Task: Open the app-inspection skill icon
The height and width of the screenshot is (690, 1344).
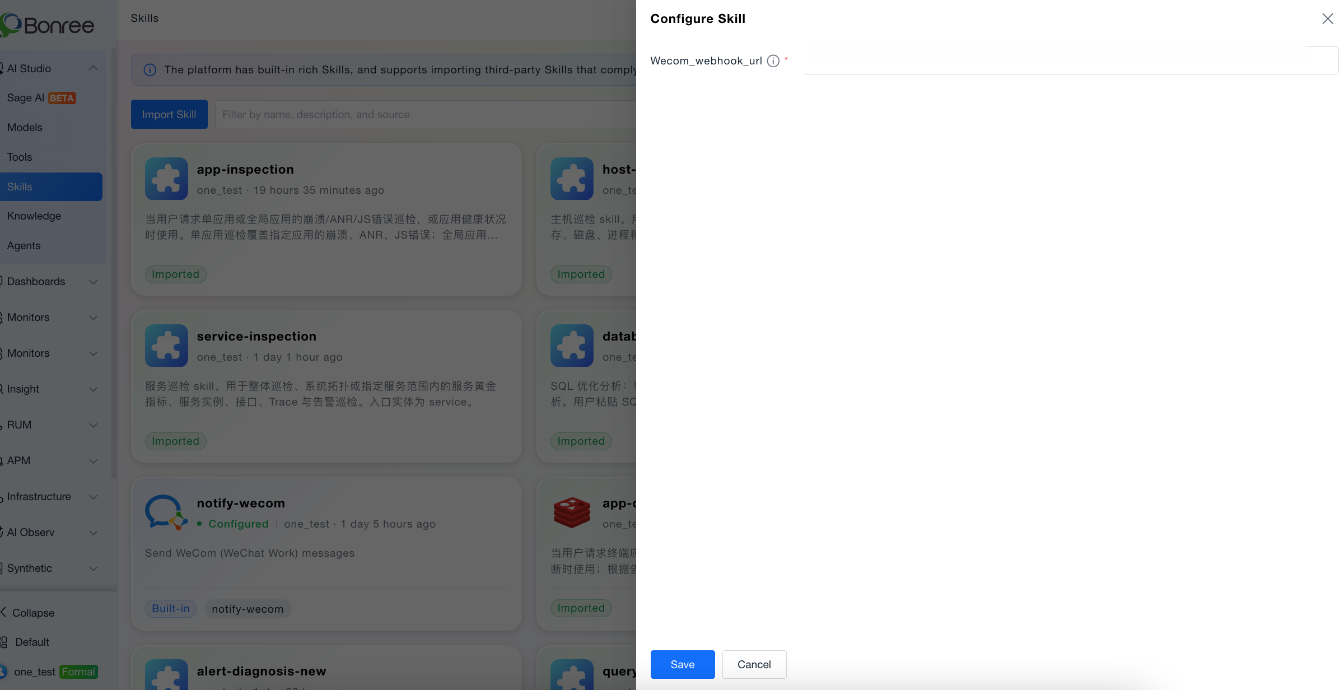Action: click(x=166, y=179)
